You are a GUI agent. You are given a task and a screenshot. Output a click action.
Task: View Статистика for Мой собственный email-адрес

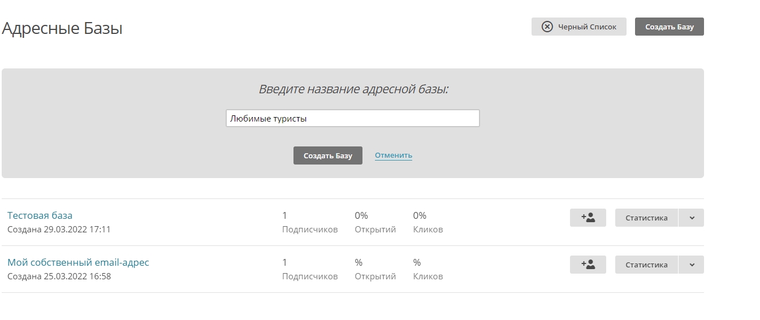[x=646, y=265]
